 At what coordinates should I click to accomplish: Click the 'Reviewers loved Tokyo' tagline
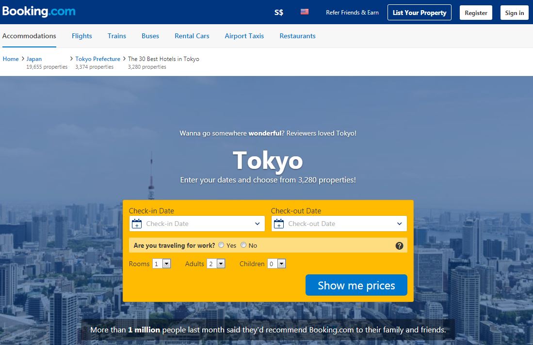(x=268, y=134)
